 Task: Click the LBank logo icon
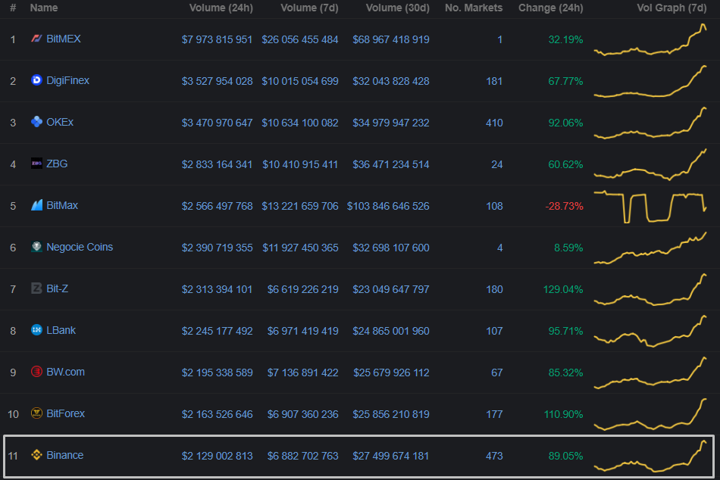[x=36, y=330]
